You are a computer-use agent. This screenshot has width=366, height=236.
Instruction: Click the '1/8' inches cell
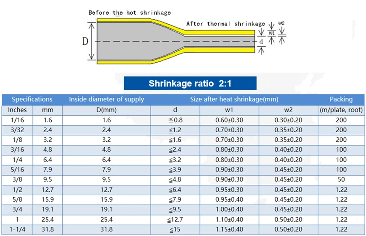[x=17, y=139]
